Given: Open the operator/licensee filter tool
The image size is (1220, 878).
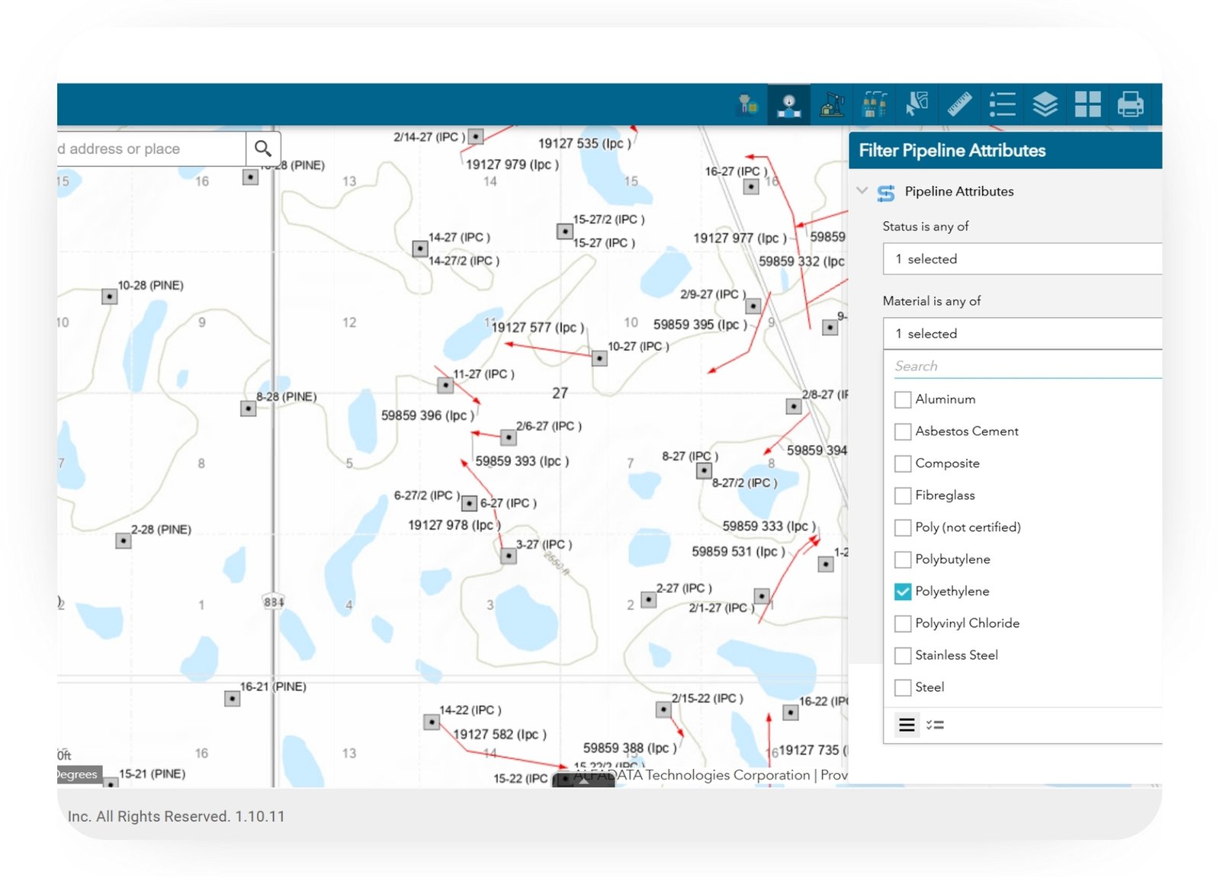Looking at the screenshot, I should (x=748, y=104).
